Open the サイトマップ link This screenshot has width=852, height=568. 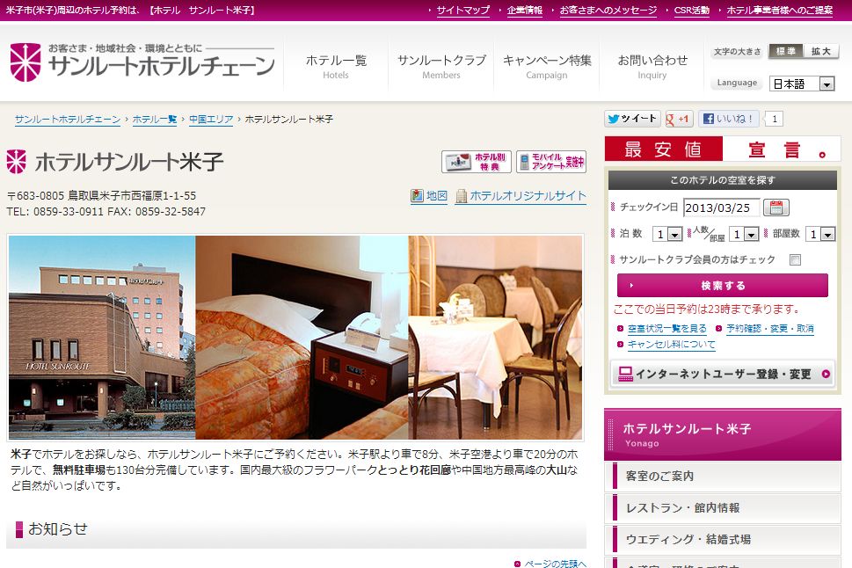coord(463,11)
